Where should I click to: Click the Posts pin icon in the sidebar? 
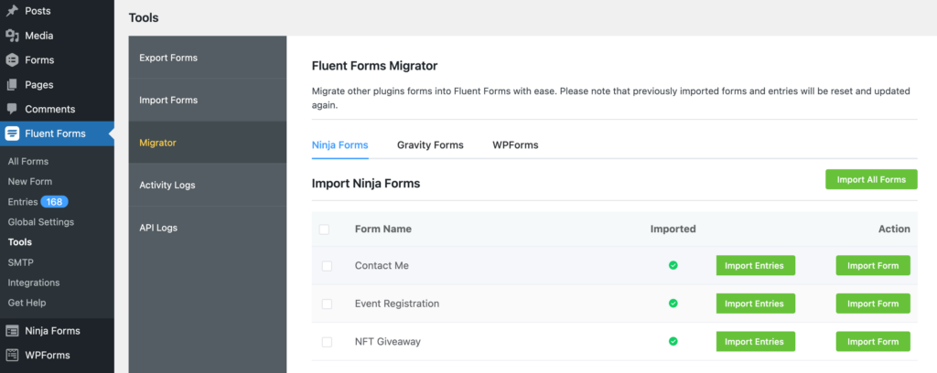pyautogui.click(x=12, y=11)
